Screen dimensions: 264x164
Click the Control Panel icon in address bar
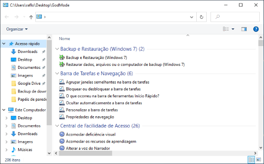coord(39,17)
